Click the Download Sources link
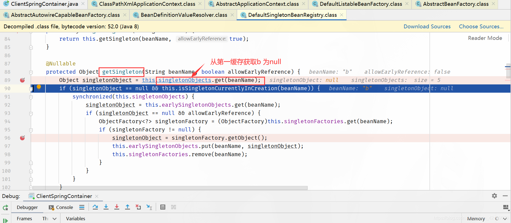 pyautogui.click(x=427, y=26)
